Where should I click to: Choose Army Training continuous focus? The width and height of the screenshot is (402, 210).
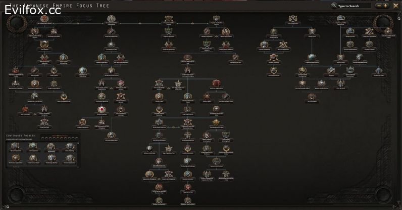(x=70, y=148)
